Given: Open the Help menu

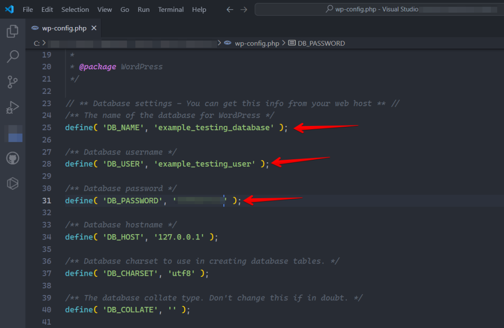Looking at the screenshot, I should 199,9.
